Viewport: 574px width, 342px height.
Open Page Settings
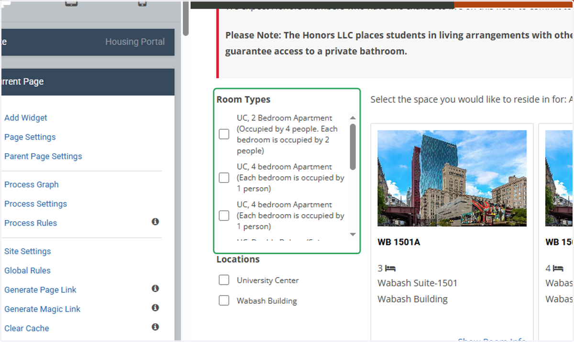pyautogui.click(x=30, y=137)
